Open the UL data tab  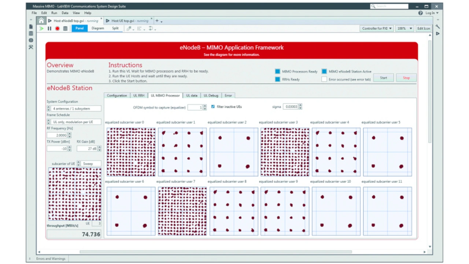point(192,95)
